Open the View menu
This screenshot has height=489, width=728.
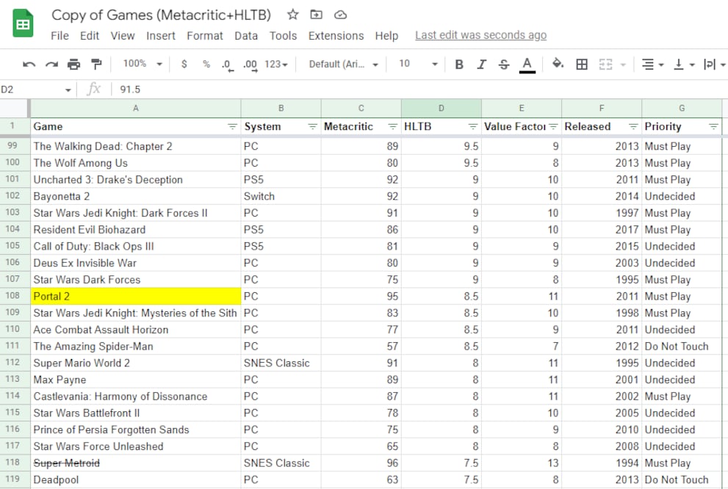(x=123, y=36)
